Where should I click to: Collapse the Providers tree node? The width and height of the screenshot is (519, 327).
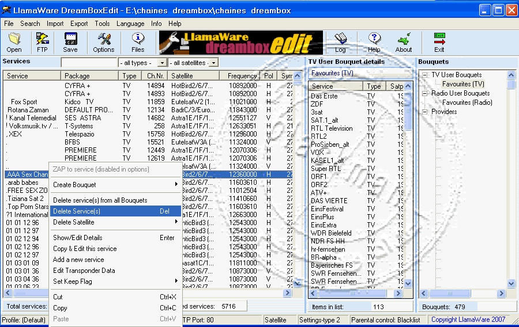pyautogui.click(x=424, y=112)
